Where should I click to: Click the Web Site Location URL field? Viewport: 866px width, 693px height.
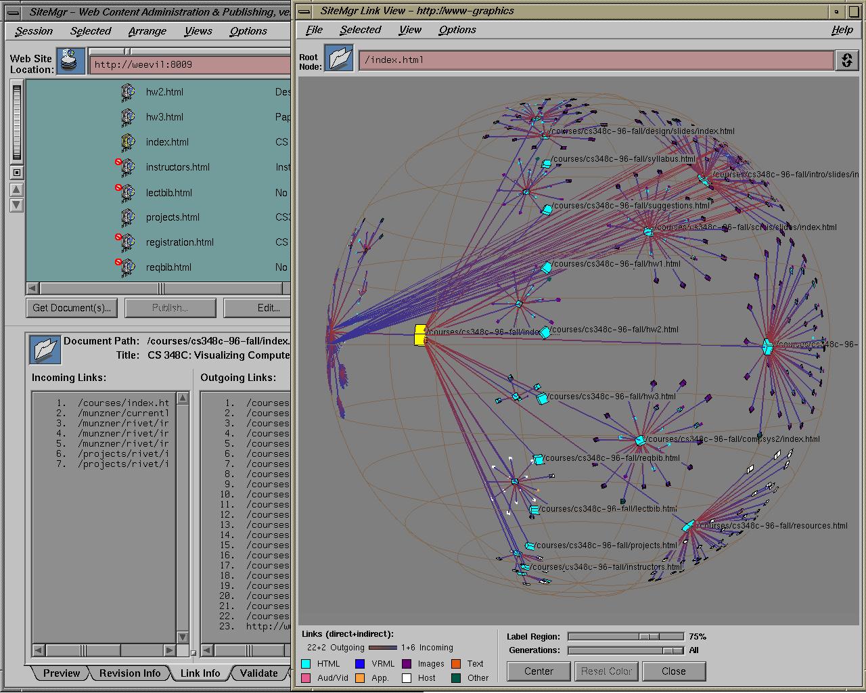(x=189, y=65)
